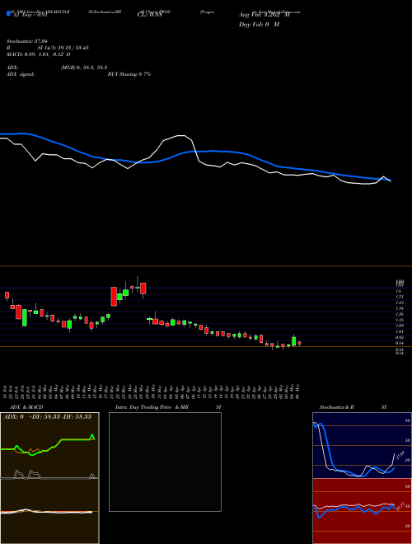
Task: Click the 'Stochastics & R' panel title
Action: click(x=336, y=407)
